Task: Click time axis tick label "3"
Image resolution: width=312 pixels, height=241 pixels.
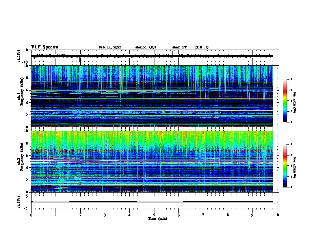Action: coord(105,215)
